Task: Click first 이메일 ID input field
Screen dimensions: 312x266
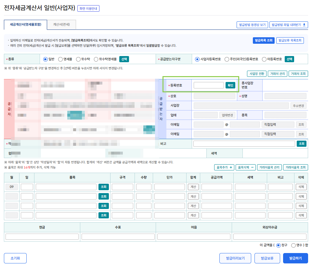Action: (x=209, y=124)
